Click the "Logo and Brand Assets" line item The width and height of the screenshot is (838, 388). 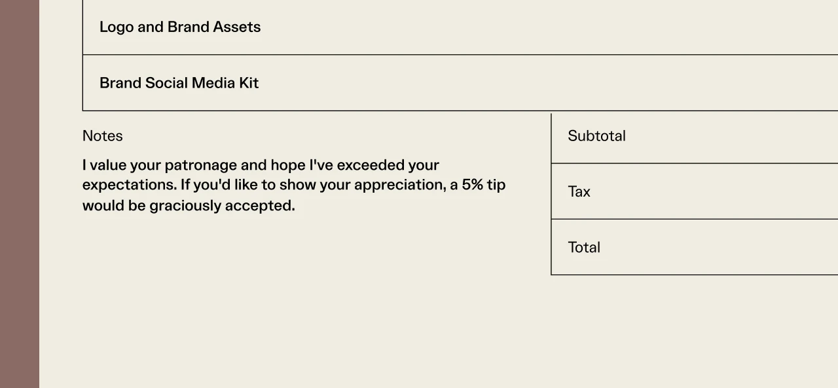point(180,27)
